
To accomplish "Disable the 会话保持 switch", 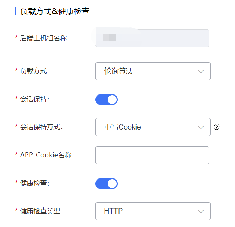I will coord(107,99).
